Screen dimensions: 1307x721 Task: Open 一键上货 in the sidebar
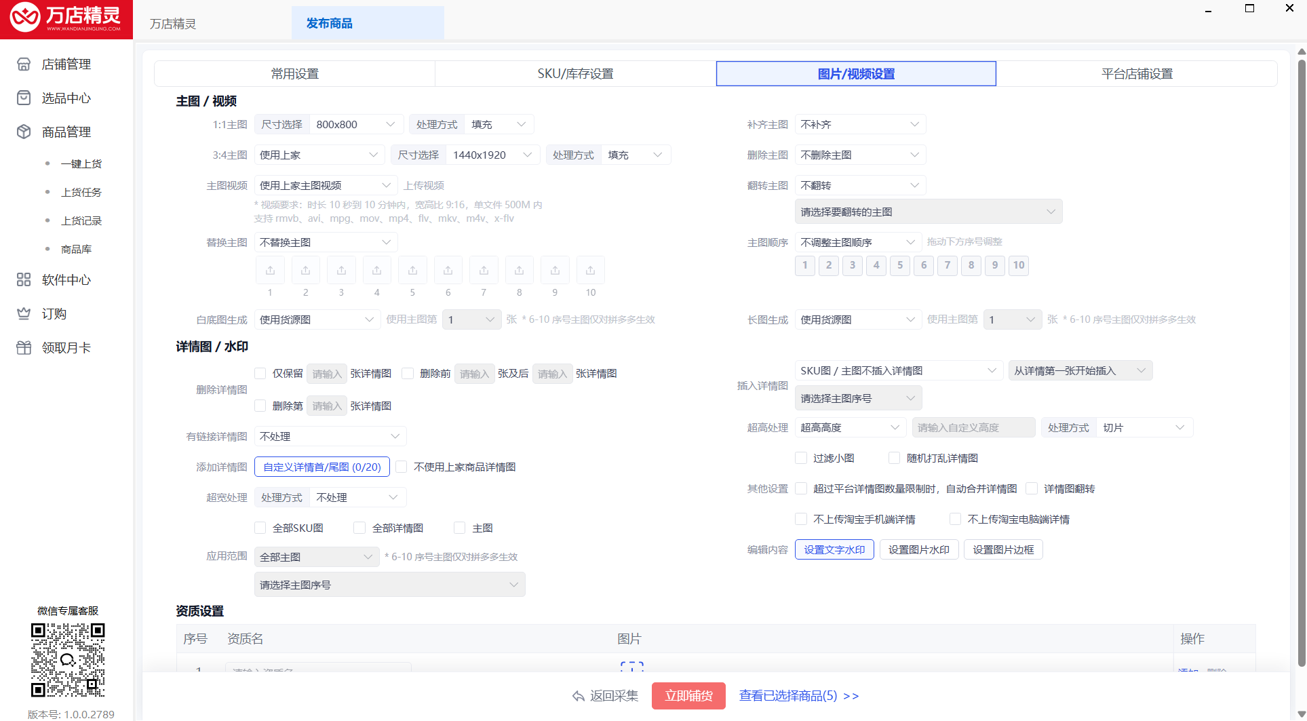(x=81, y=163)
